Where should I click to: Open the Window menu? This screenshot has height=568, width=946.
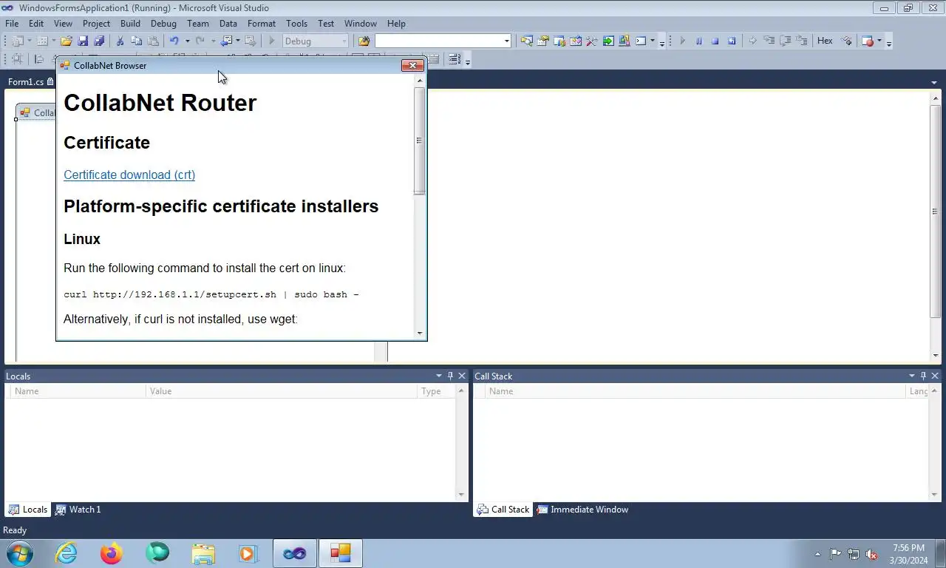tap(361, 24)
